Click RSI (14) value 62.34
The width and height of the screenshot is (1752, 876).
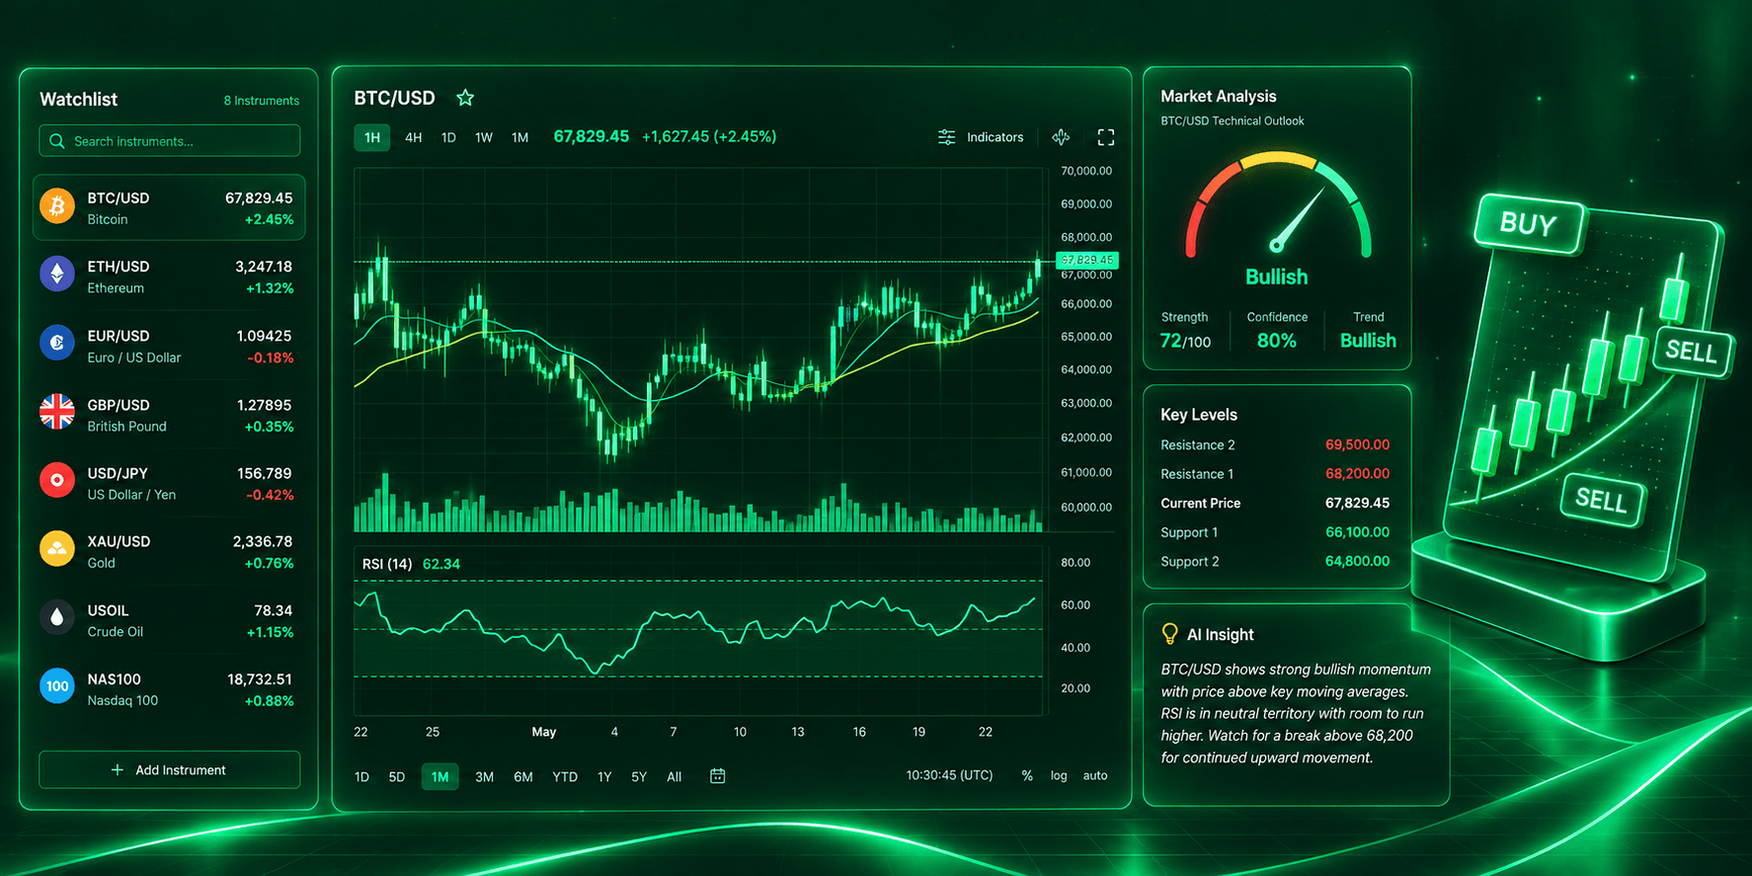coord(441,564)
